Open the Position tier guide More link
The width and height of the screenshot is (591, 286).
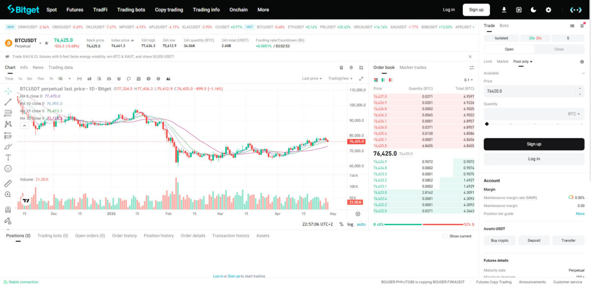580,214
